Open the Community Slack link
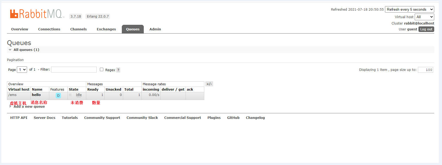The width and height of the screenshot is (442, 165). pyautogui.click(x=142, y=118)
